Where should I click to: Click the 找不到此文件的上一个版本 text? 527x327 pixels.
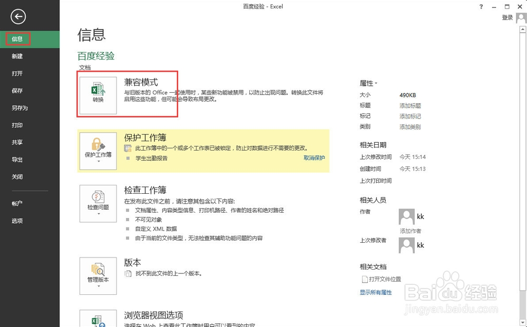click(169, 274)
